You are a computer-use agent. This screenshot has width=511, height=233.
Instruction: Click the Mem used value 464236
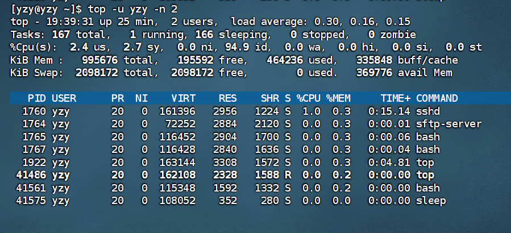click(285, 60)
